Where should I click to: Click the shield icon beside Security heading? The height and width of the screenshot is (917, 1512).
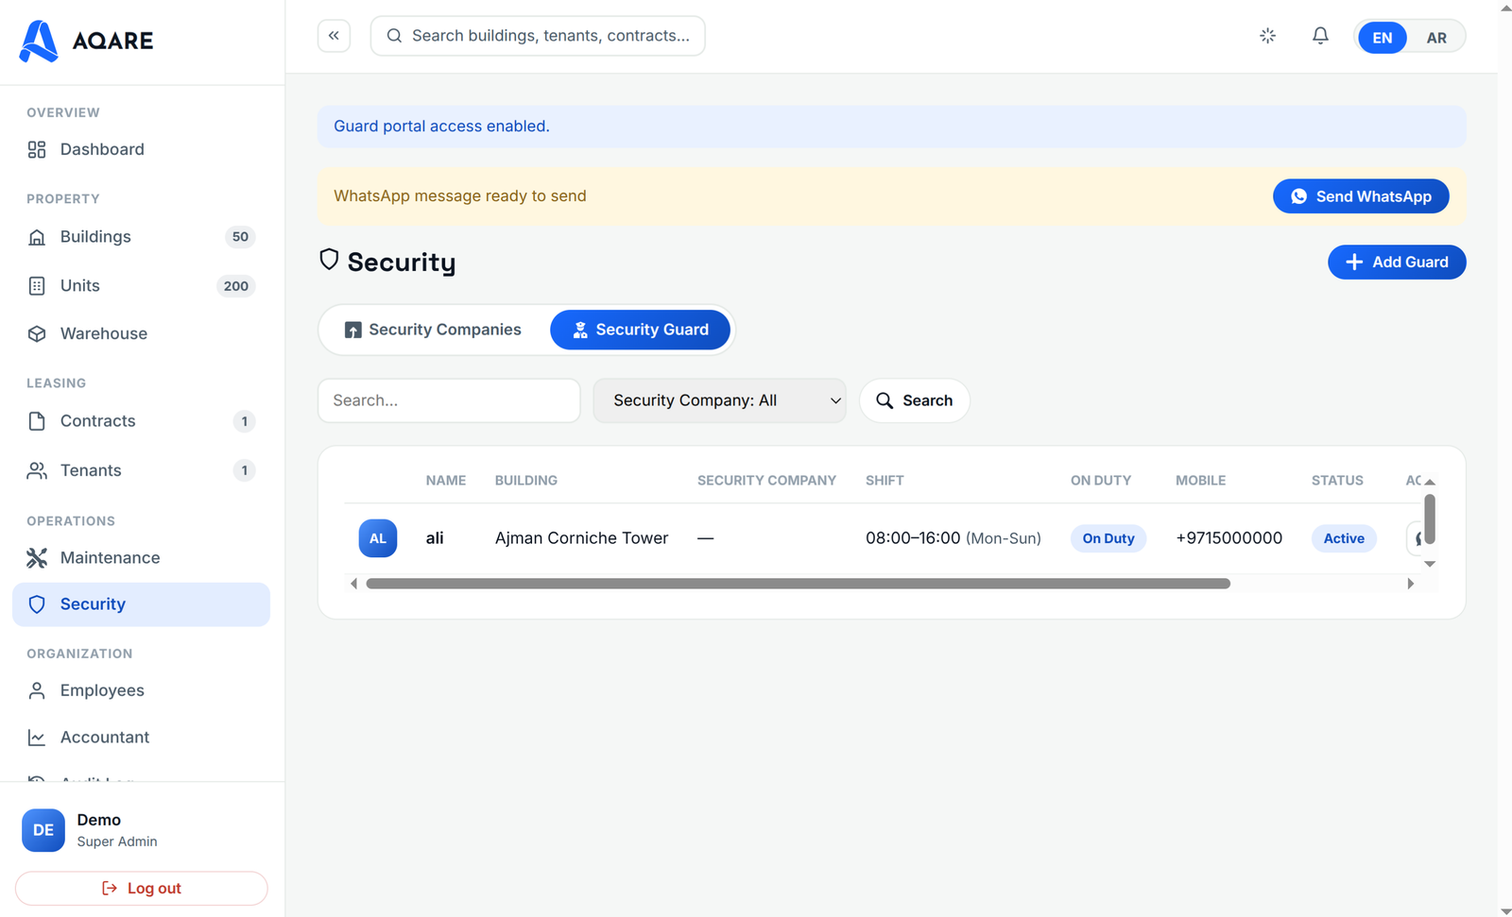tap(329, 260)
